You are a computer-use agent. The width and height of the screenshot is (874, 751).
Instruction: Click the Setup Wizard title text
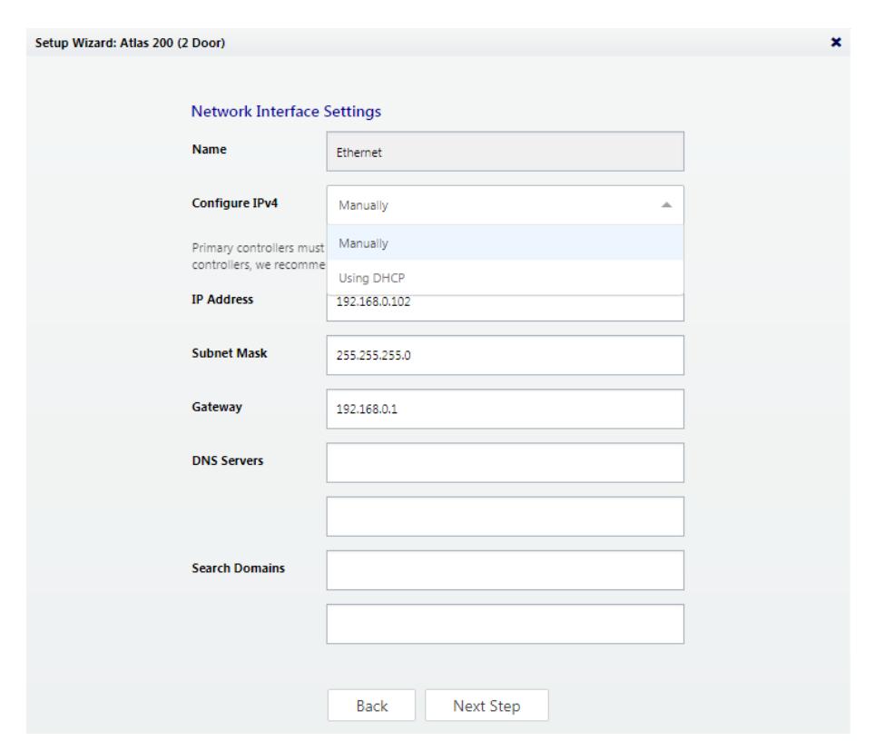[130, 43]
